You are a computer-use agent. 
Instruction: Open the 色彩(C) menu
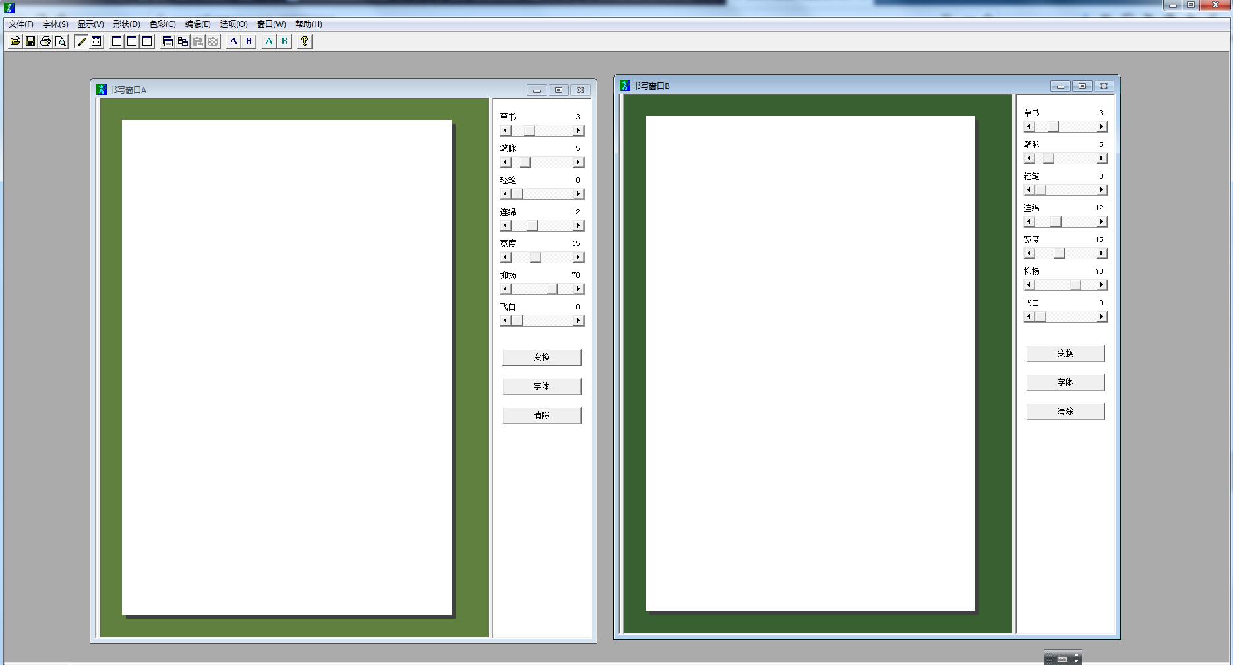click(162, 24)
